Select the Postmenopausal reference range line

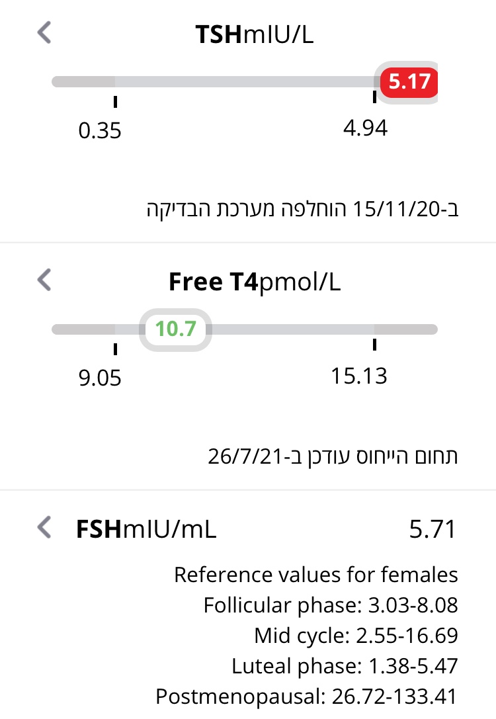(x=306, y=696)
